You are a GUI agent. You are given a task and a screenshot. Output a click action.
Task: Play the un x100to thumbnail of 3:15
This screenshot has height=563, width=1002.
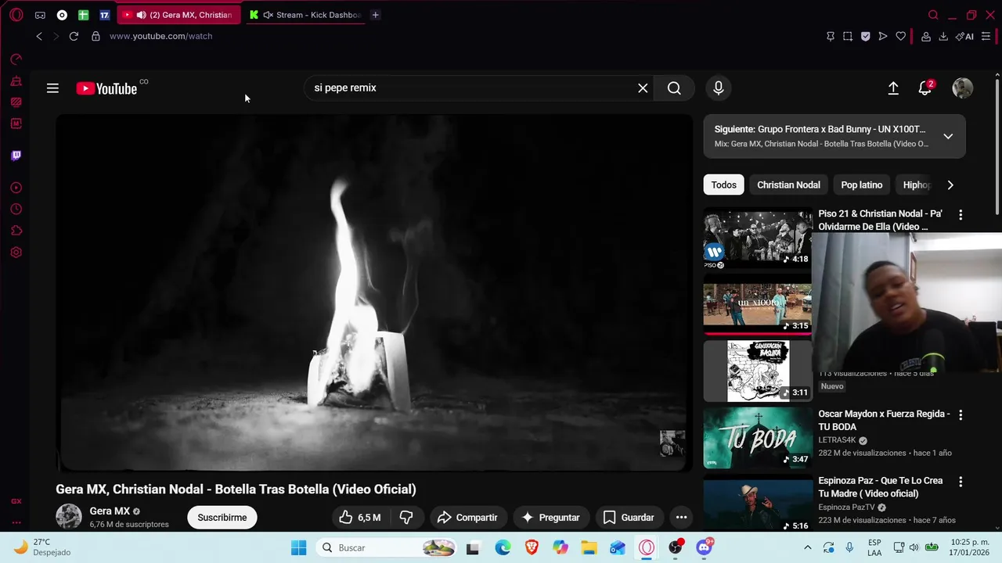(x=758, y=304)
